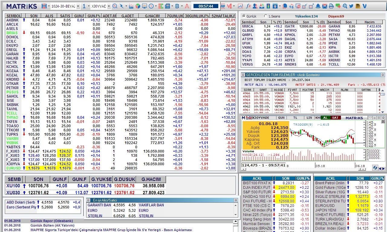The image size is (387, 232).
Task: Click the traffic light icon
Action: [x=268, y=6]
